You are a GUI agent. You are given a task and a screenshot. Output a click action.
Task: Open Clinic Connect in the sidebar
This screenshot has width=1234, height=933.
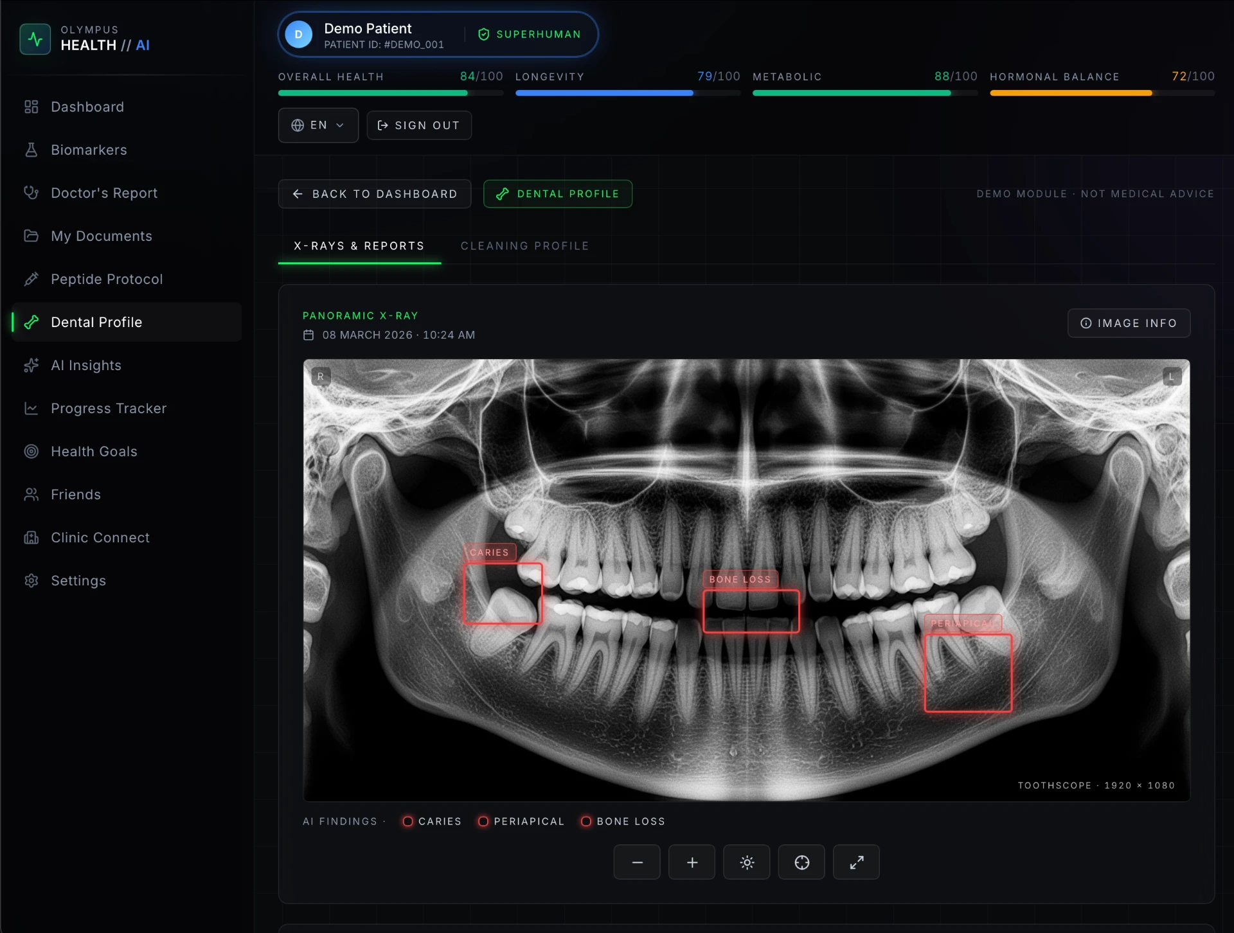[127, 537]
